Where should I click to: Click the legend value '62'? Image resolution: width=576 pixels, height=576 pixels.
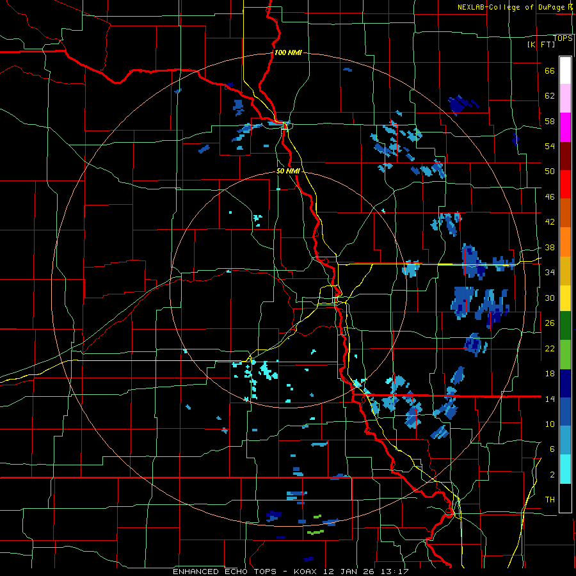point(550,95)
